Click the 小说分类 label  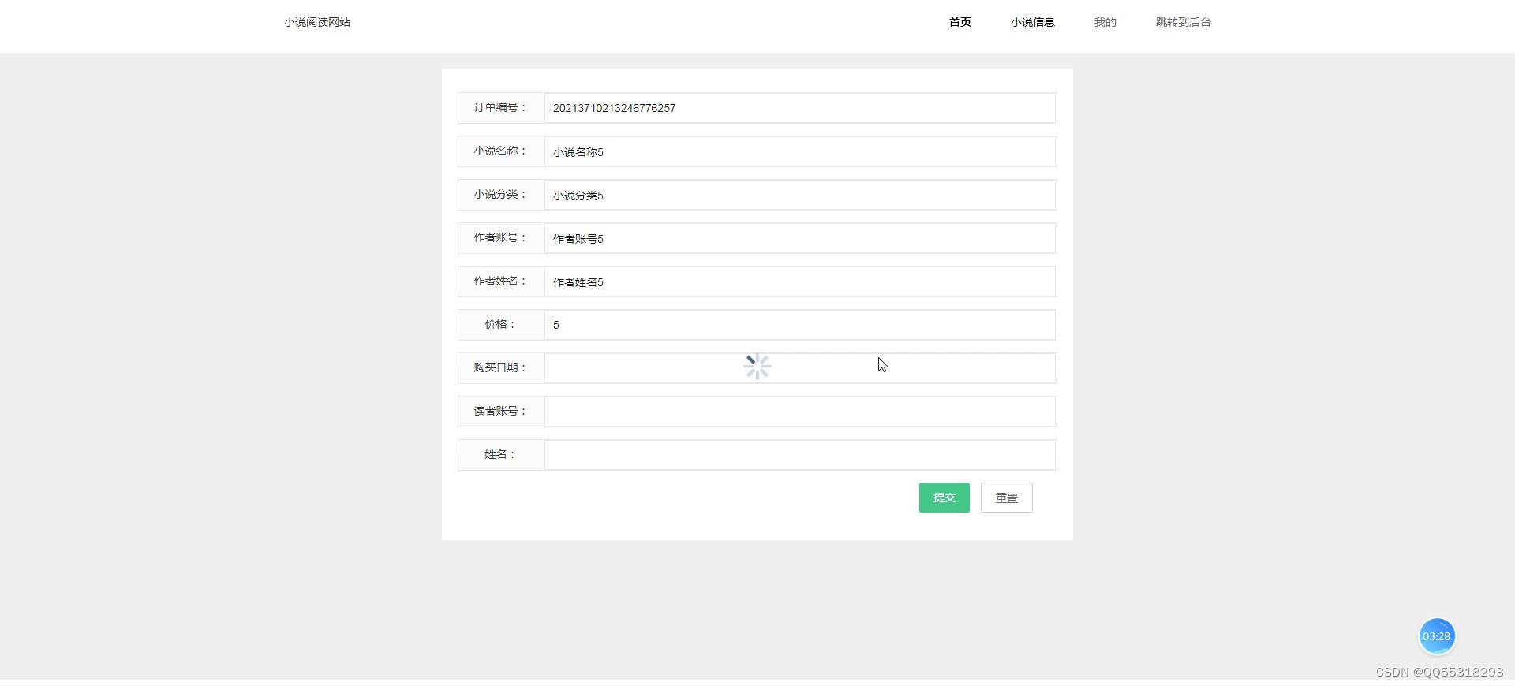coord(500,194)
